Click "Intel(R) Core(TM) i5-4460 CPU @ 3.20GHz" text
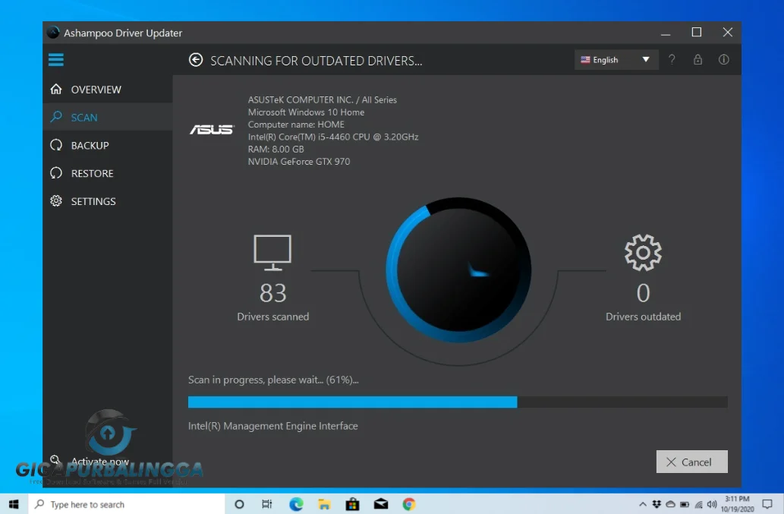 [x=333, y=137]
